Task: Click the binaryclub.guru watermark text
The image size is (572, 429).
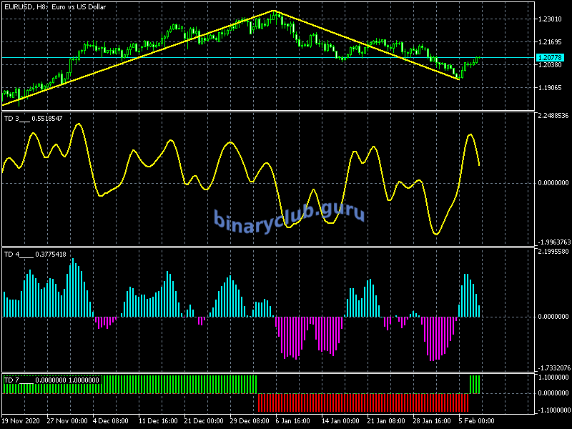Action: point(289,217)
